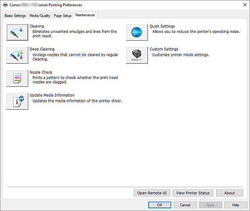Close the Printing Preferences window

(245, 5)
